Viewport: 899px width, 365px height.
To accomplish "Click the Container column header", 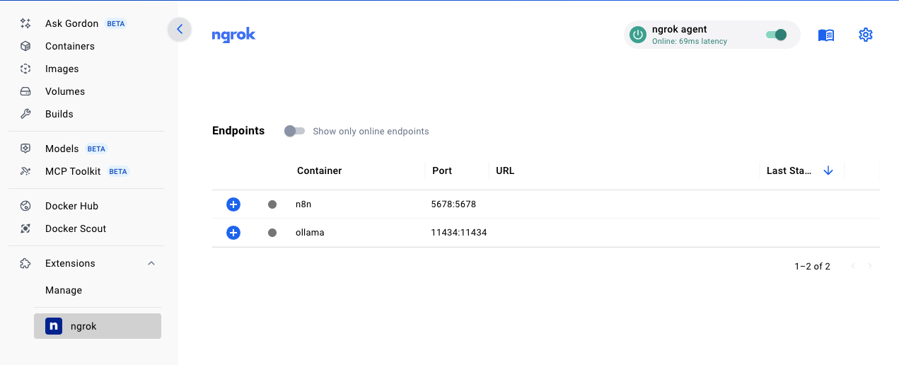I will (x=319, y=170).
